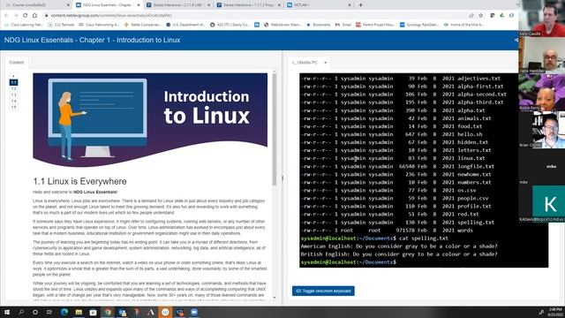This screenshot has height=318, width=565.
Task: Click the hello.sh row in the terminal listing
Action: tap(392, 134)
